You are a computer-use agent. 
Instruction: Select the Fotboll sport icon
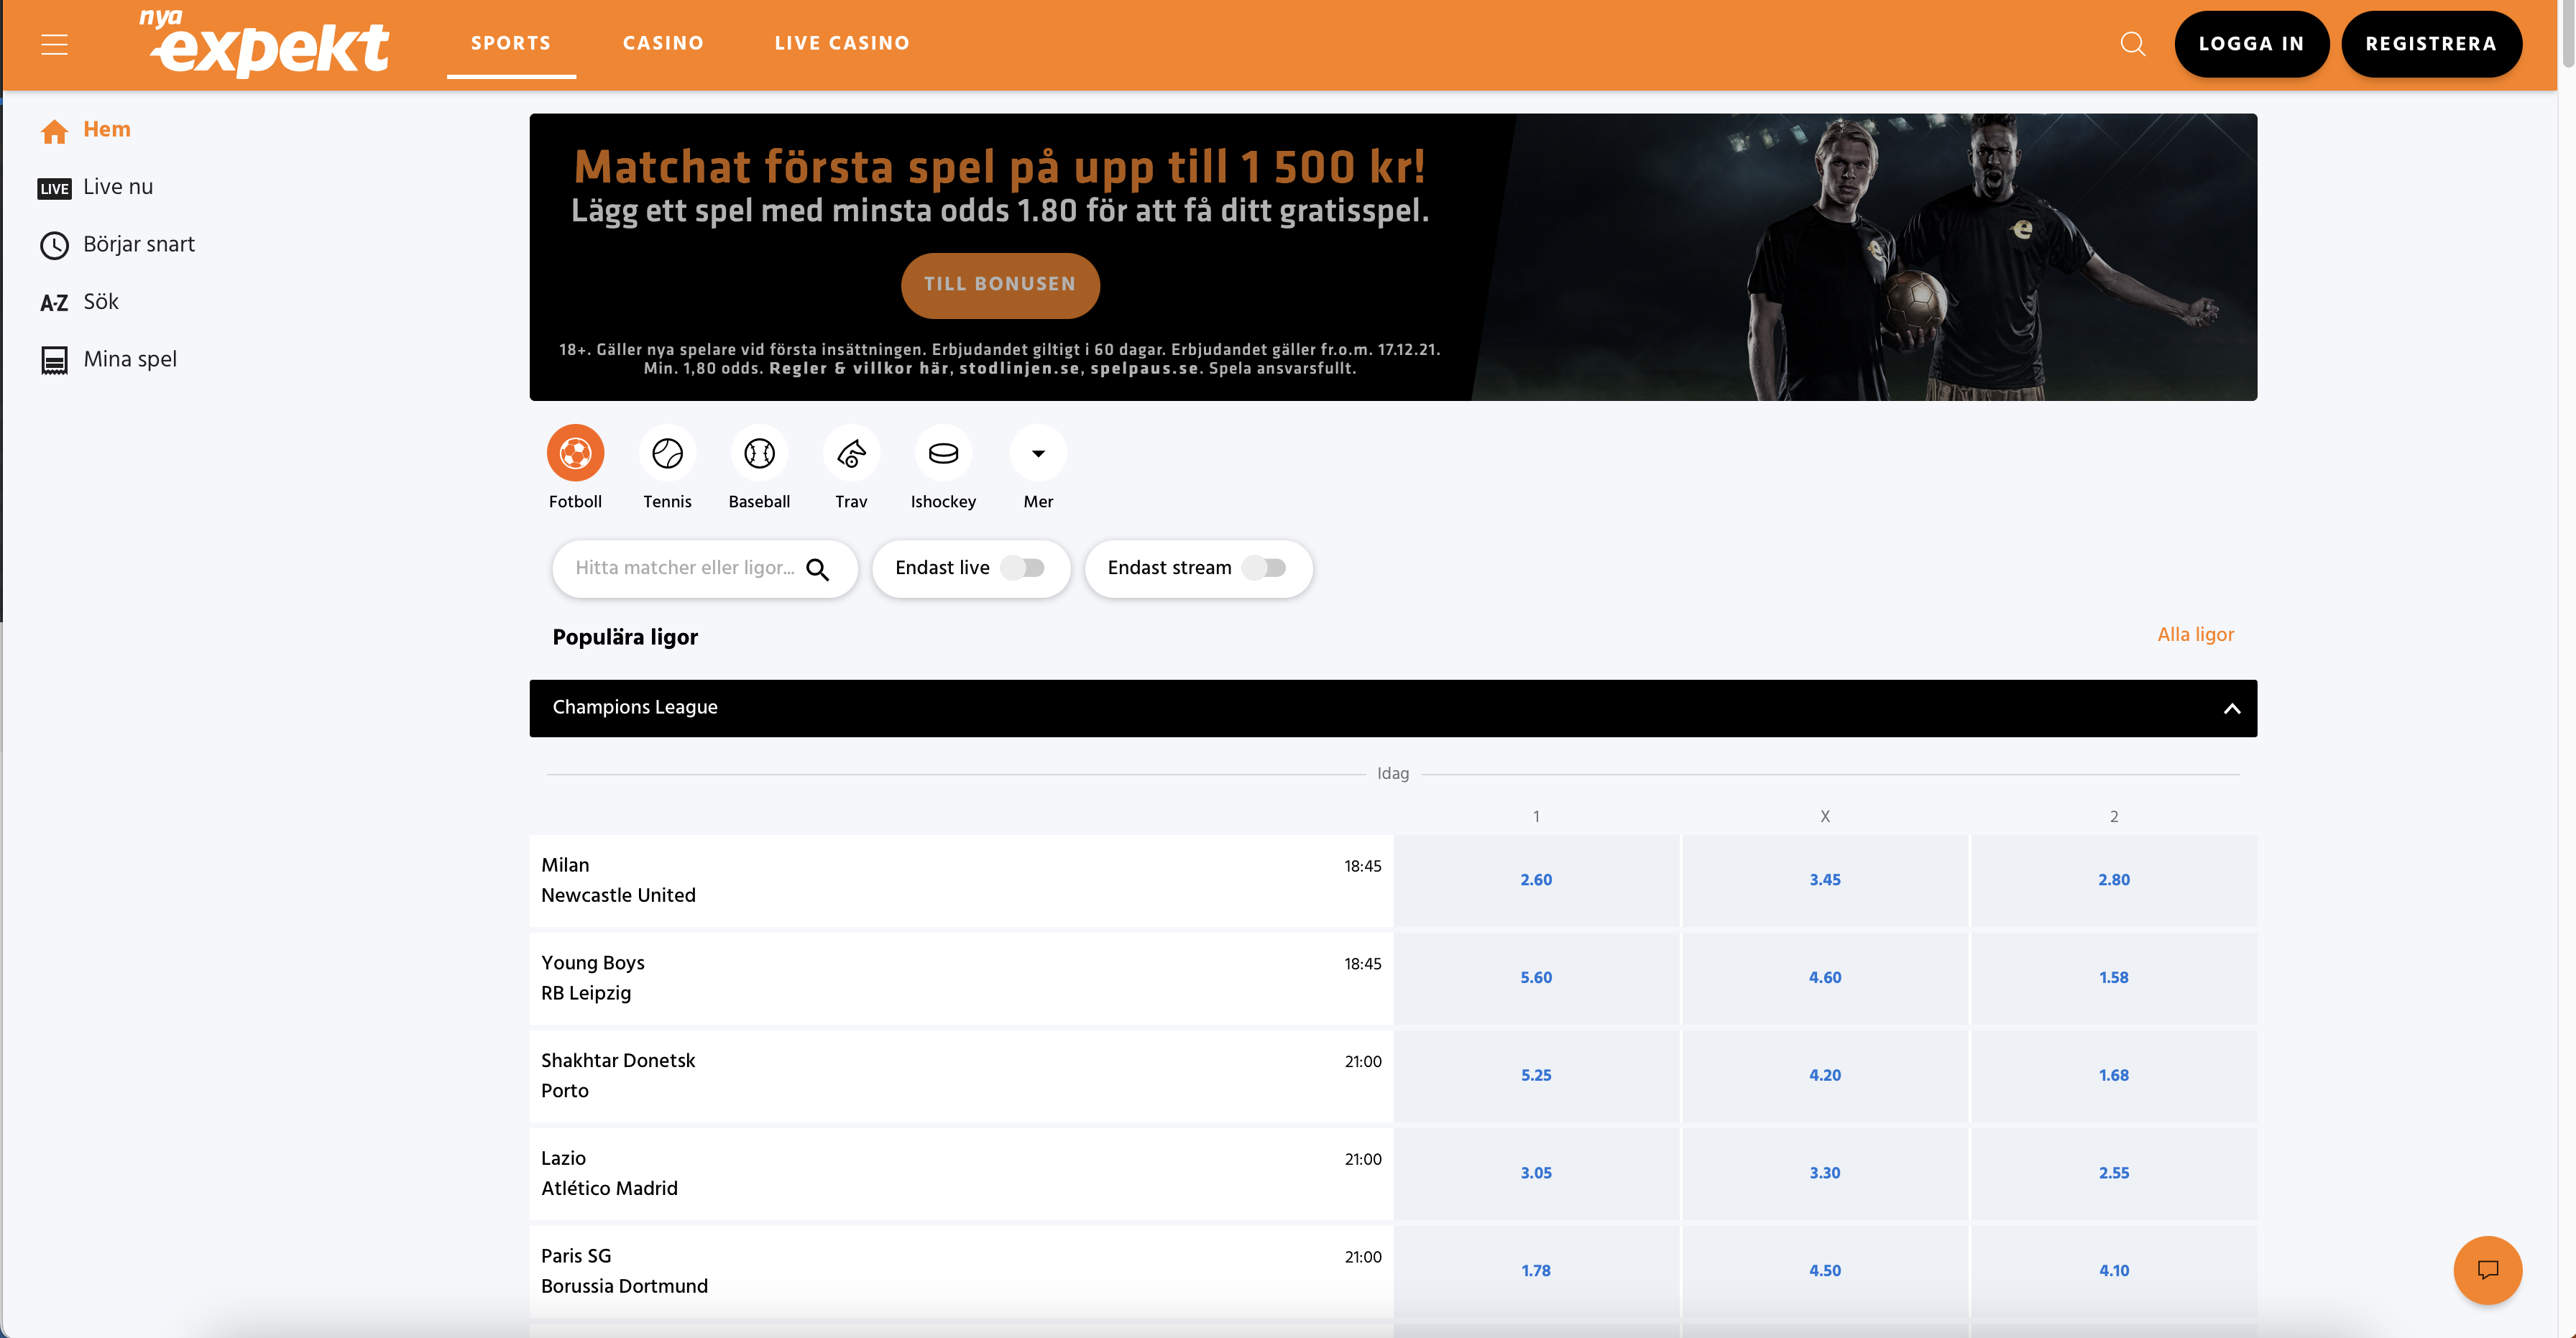point(575,454)
